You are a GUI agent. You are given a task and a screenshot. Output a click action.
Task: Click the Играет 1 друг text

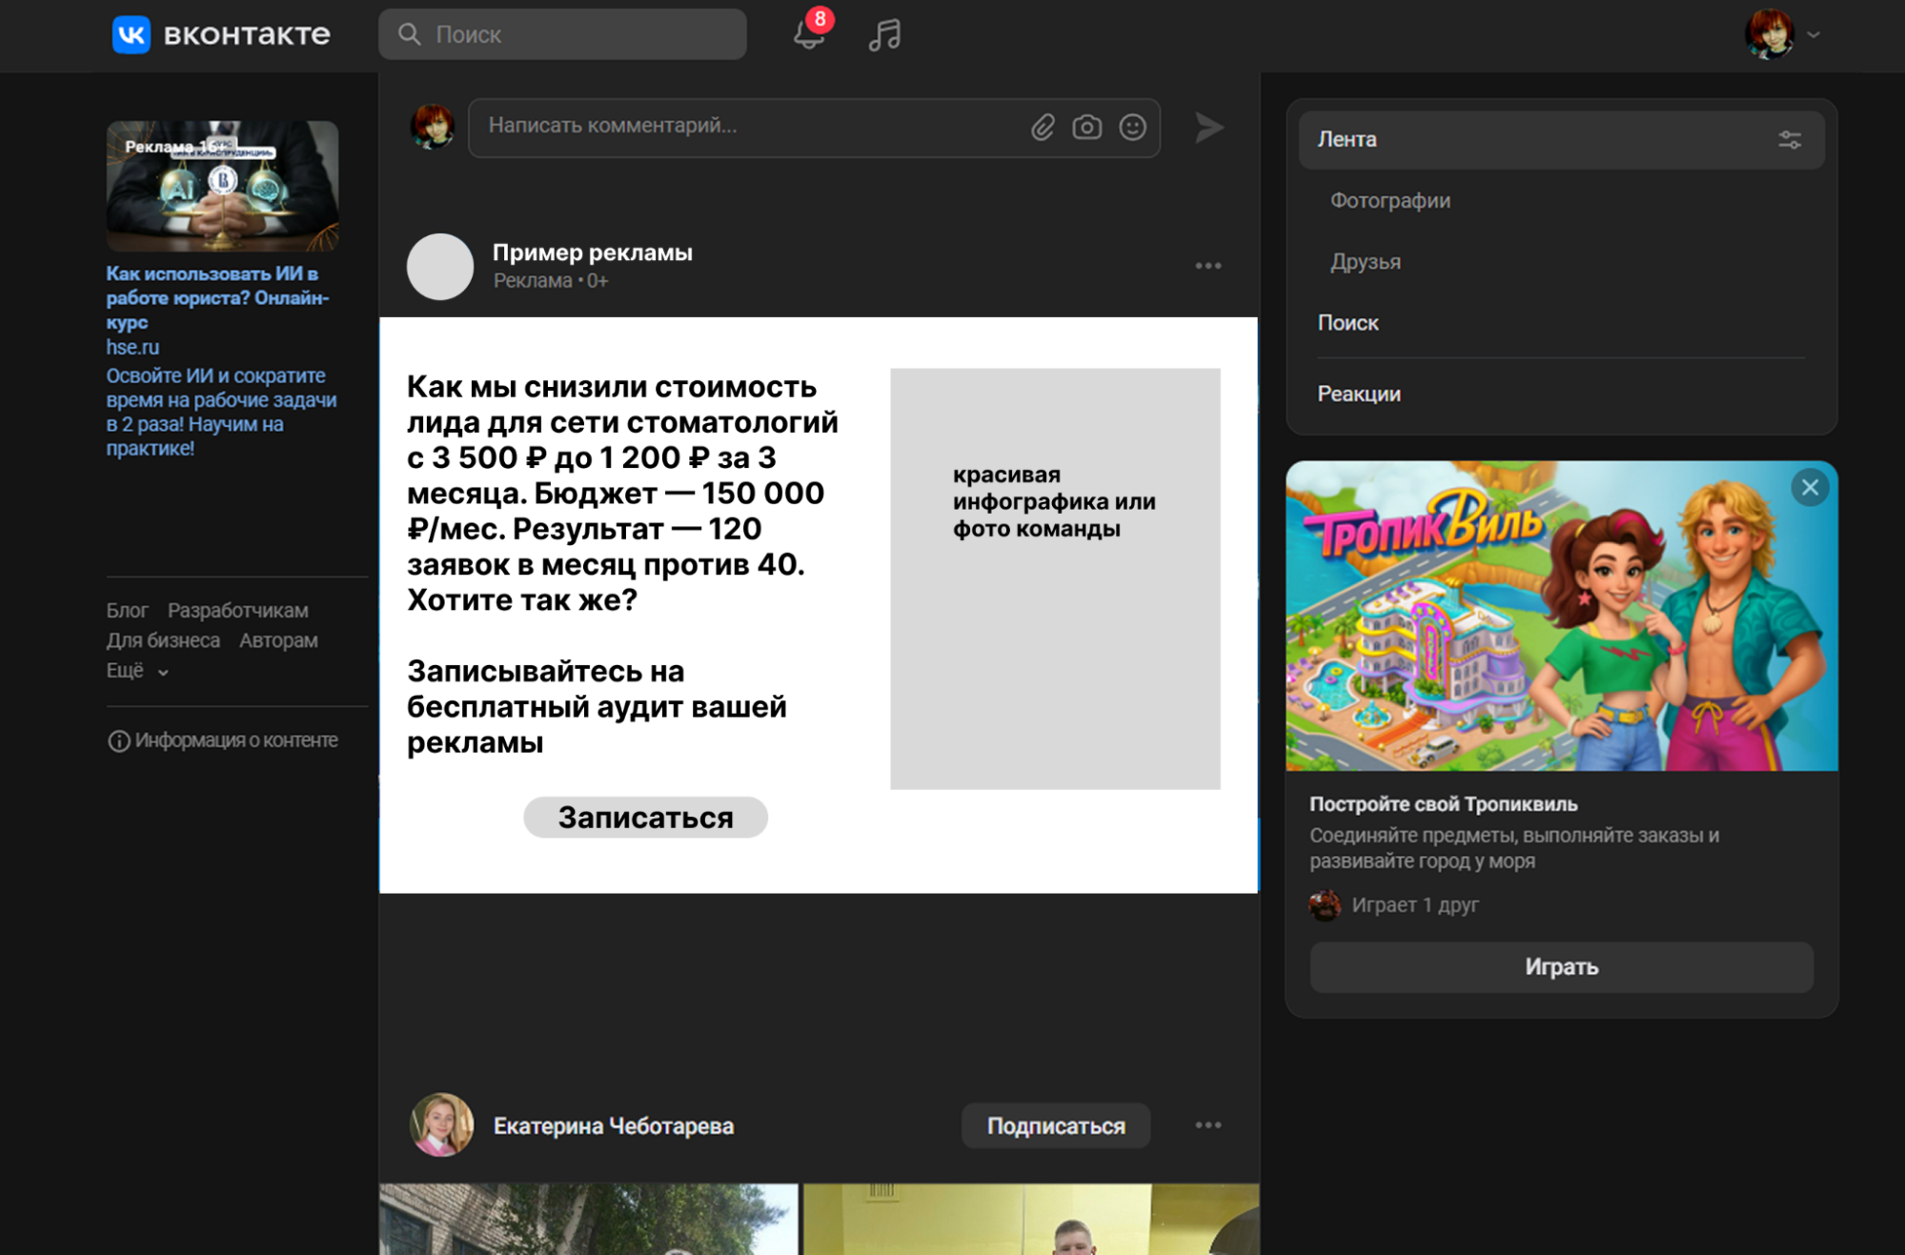(1415, 905)
